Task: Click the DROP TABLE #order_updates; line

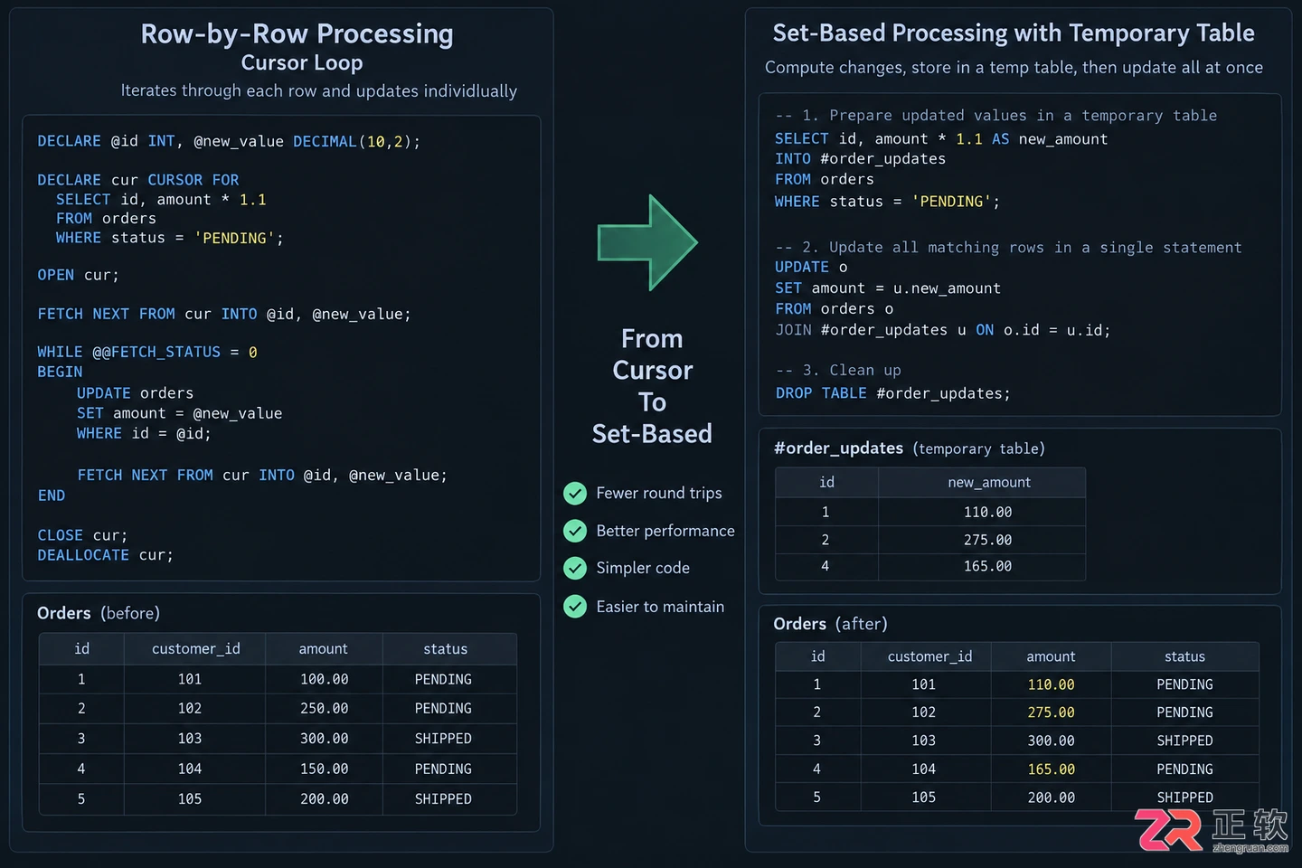Action: coord(892,393)
